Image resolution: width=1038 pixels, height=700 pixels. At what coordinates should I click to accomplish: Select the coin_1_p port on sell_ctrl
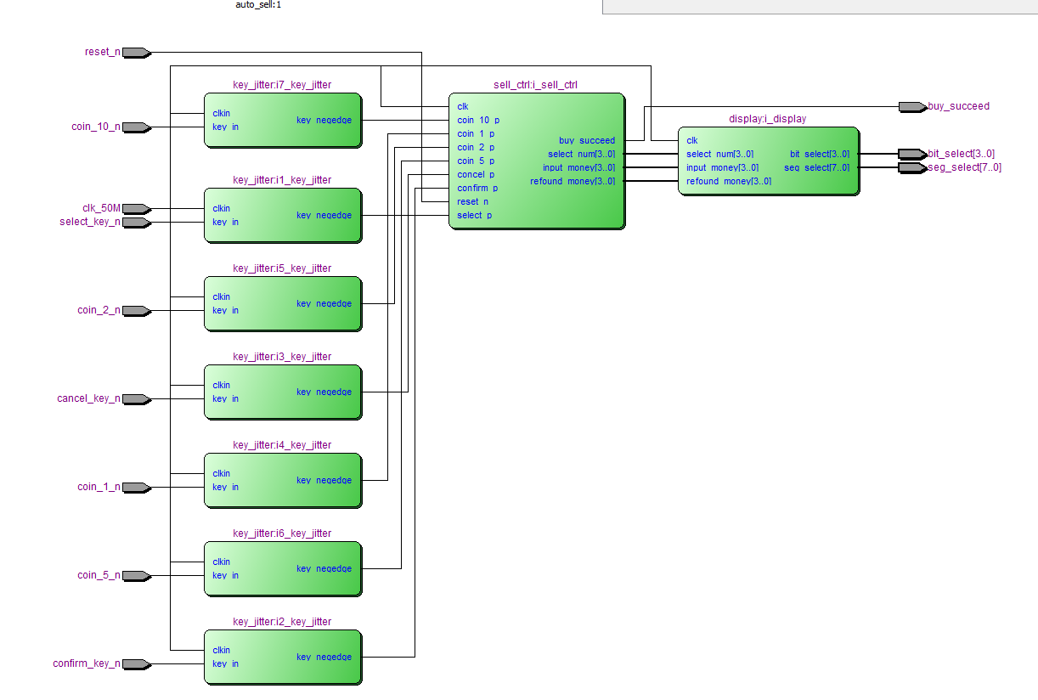(x=476, y=134)
